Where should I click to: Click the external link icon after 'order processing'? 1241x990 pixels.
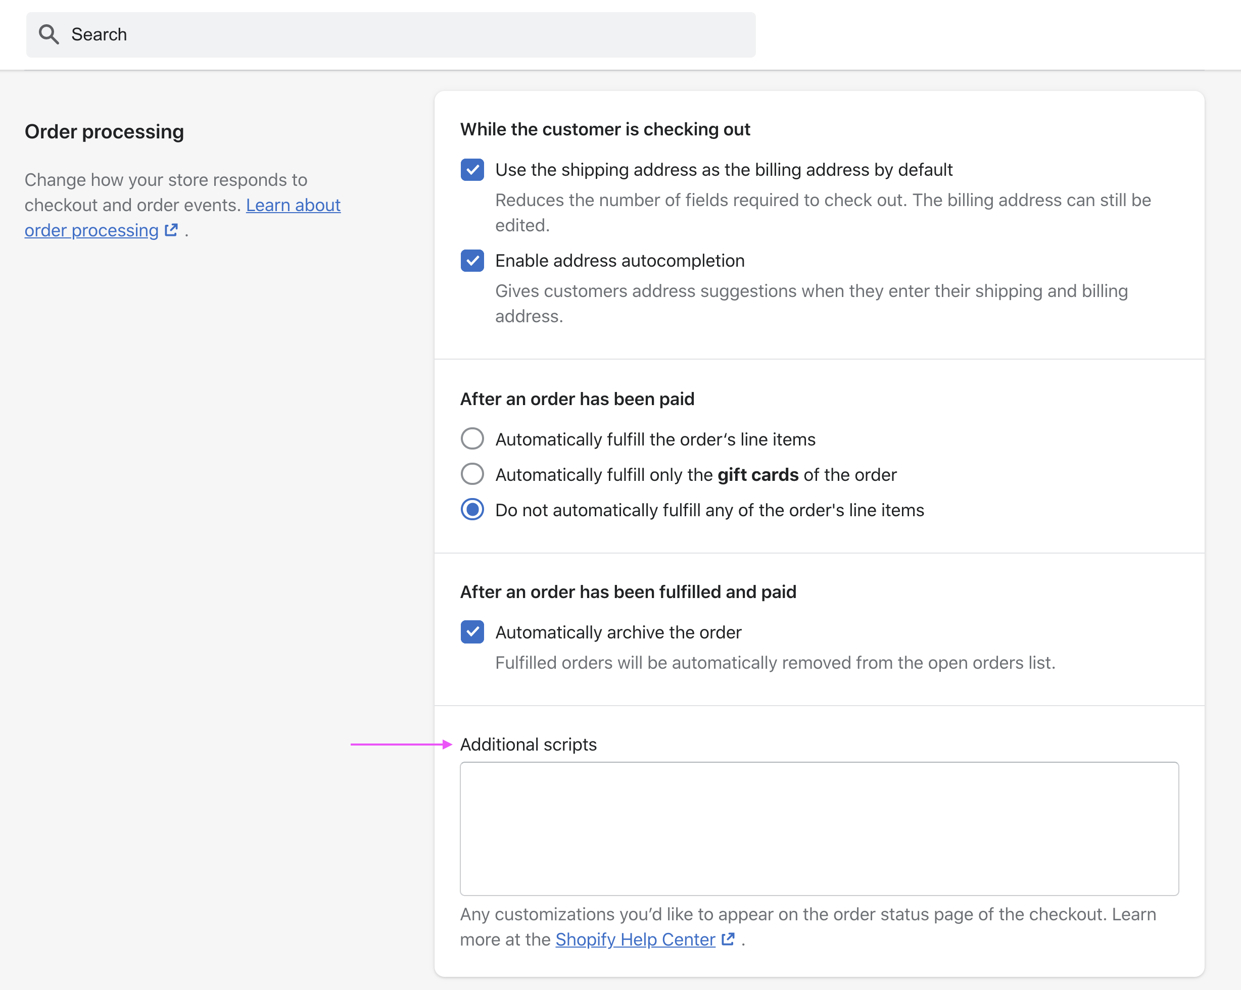point(171,230)
